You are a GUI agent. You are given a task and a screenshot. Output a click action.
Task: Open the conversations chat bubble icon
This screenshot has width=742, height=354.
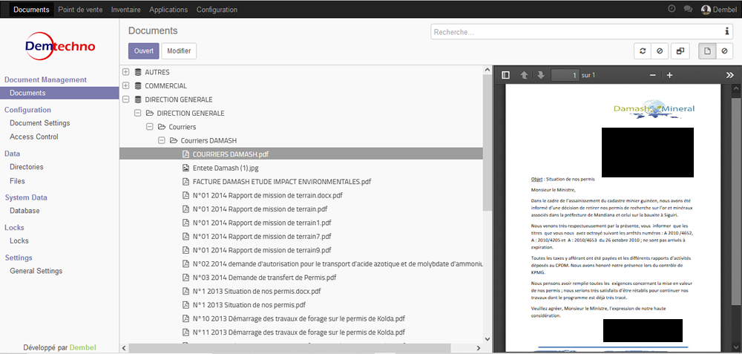(688, 10)
